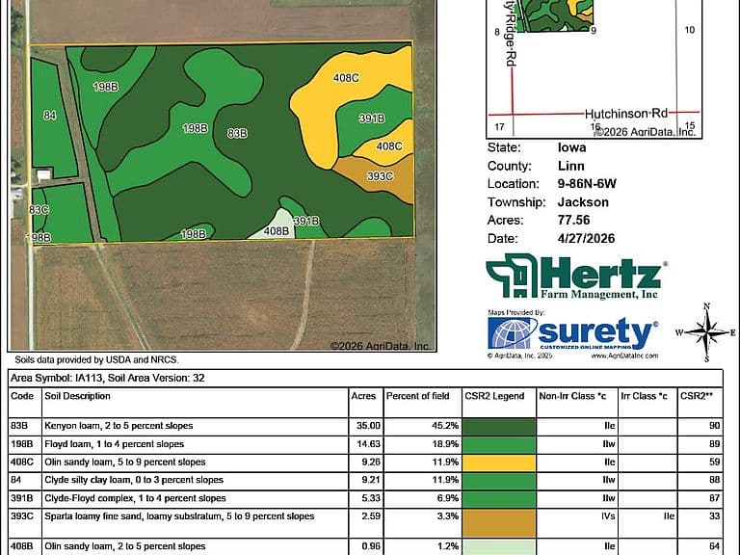Click the 45.2% percent of field value
The image size is (740, 555).
(445, 426)
